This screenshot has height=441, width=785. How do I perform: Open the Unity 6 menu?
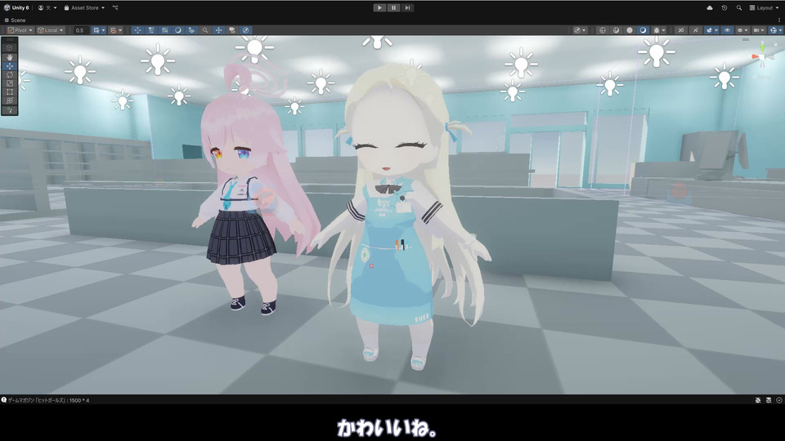point(16,7)
